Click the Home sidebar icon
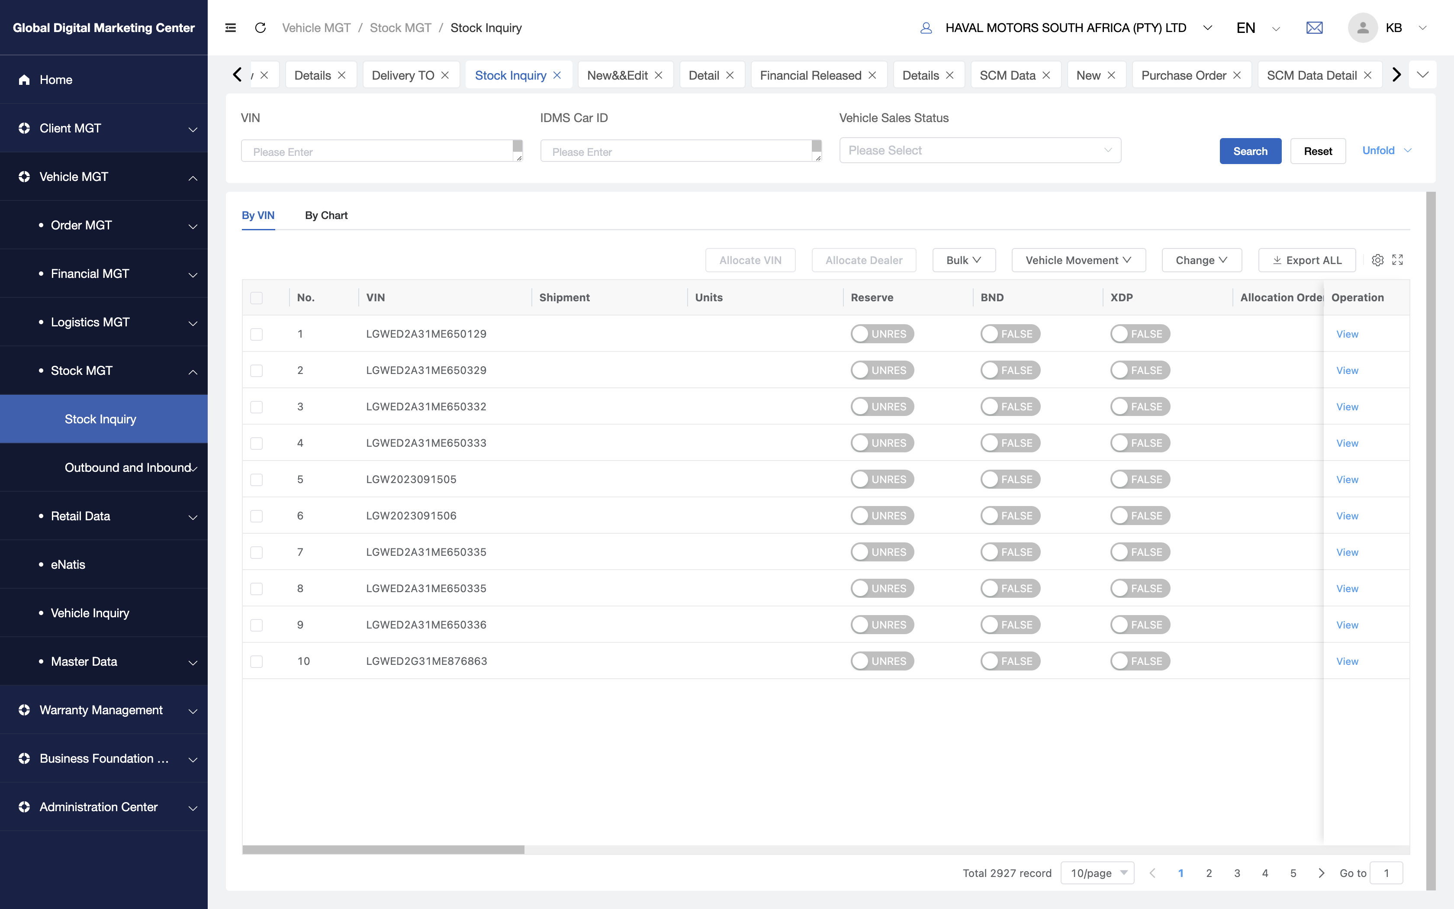 click(24, 79)
